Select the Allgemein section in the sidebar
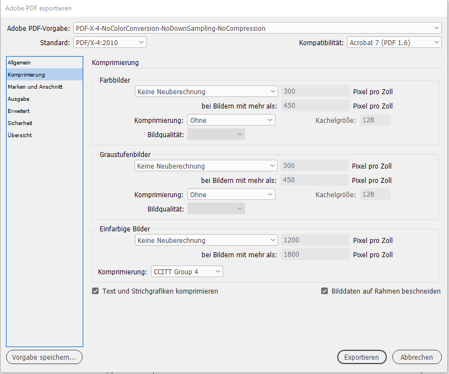This screenshot has width=449, height=374. point(20,62)
